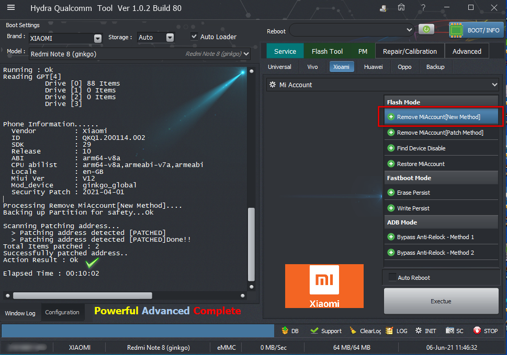
Task: Select the Huawei sub-tab
Action: tap(373, 67)
